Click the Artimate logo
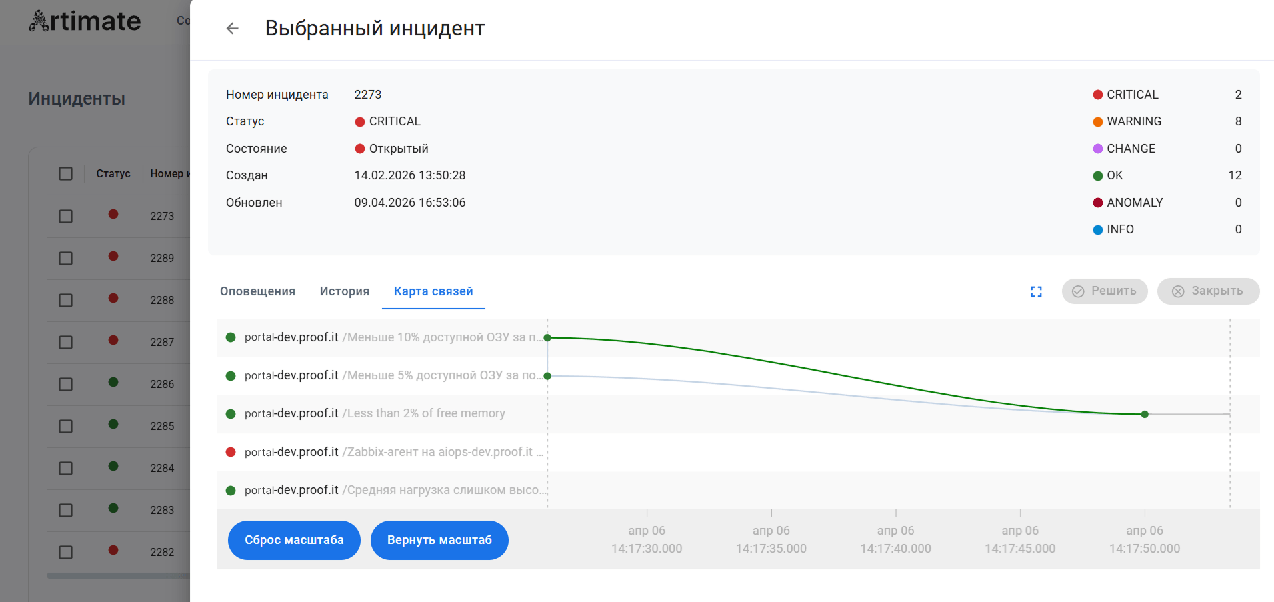 click(x=85, y=21)
